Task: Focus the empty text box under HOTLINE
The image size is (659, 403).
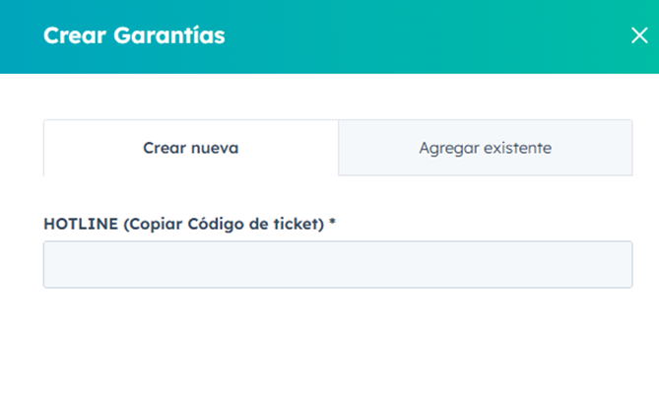Action: click(x=338, y=265)
